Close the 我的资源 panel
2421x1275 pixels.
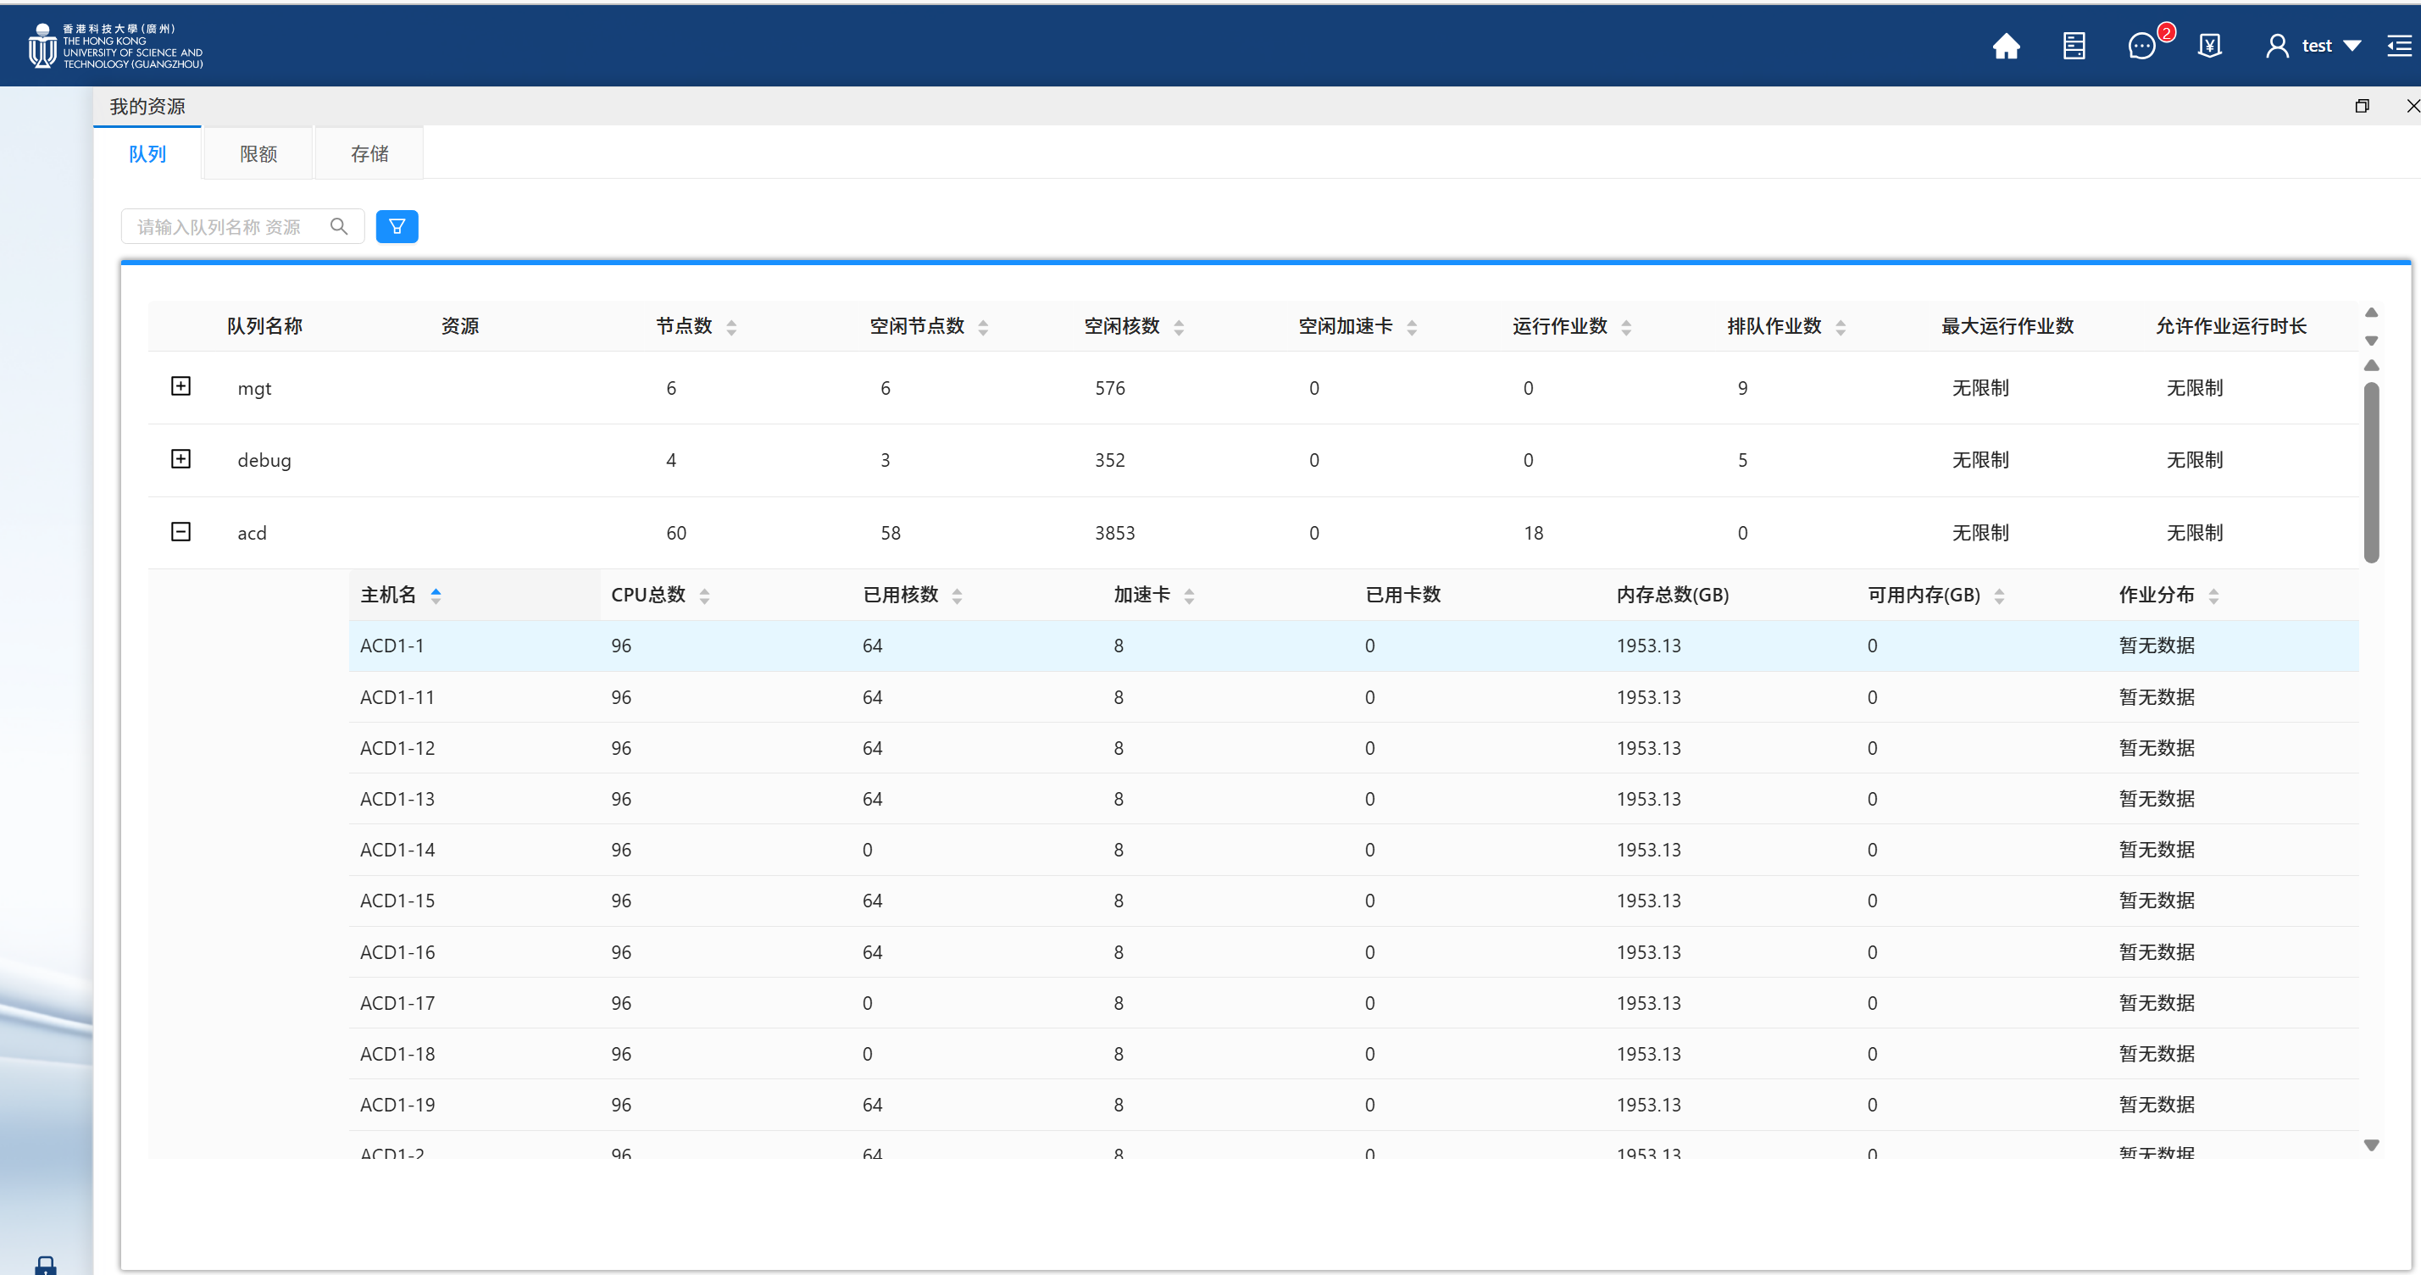pos(2413,106)
